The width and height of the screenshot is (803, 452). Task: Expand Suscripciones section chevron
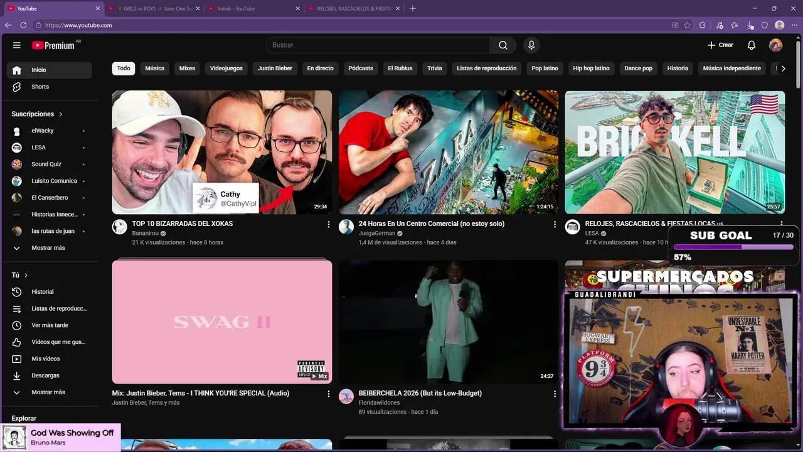point(61,114)
